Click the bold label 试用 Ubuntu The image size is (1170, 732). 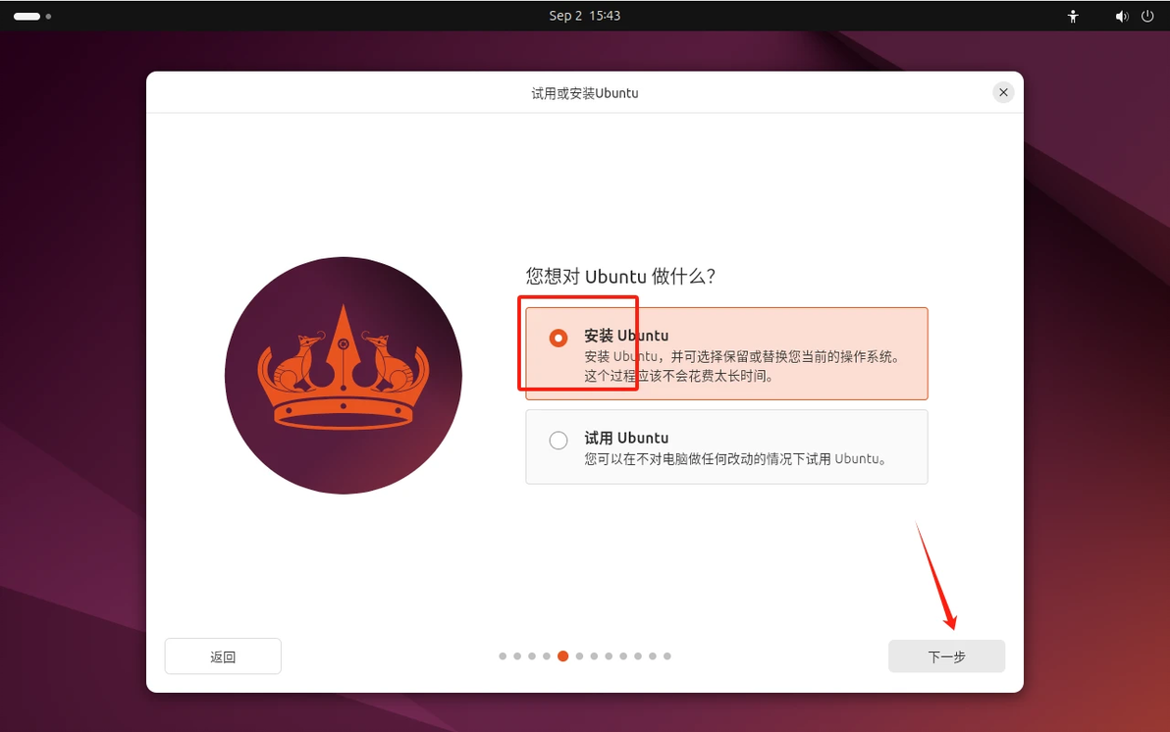pos(626,438)
